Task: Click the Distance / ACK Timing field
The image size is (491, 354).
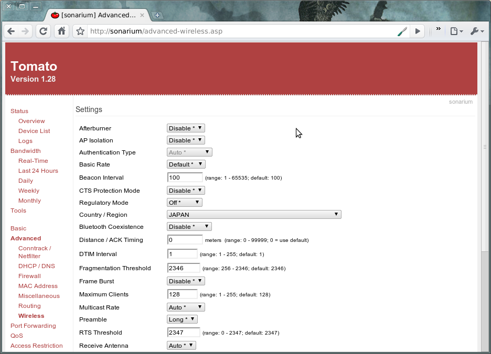Action: [185, 240]
